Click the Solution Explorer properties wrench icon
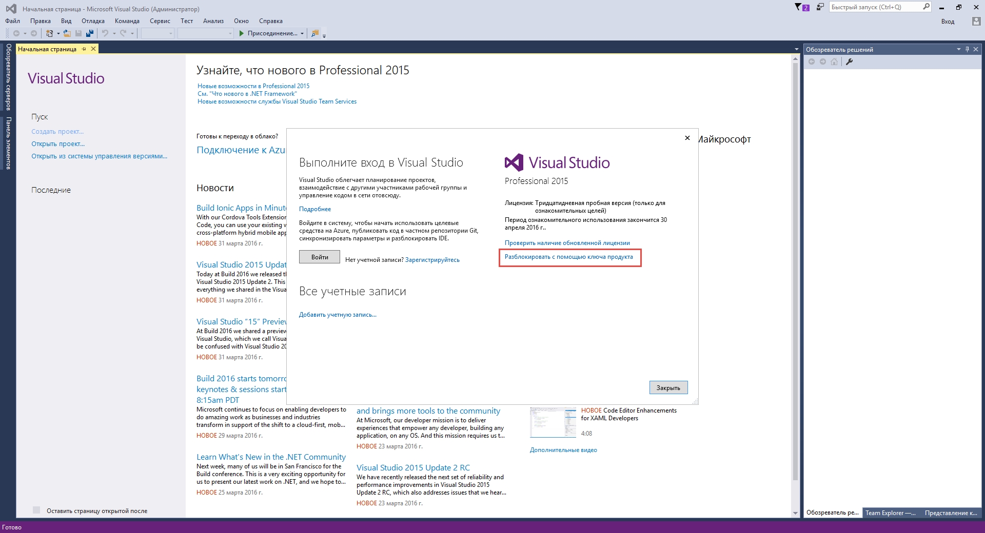Image resolution: width=985 pixels, height=533 pixels. coord(849,61)
